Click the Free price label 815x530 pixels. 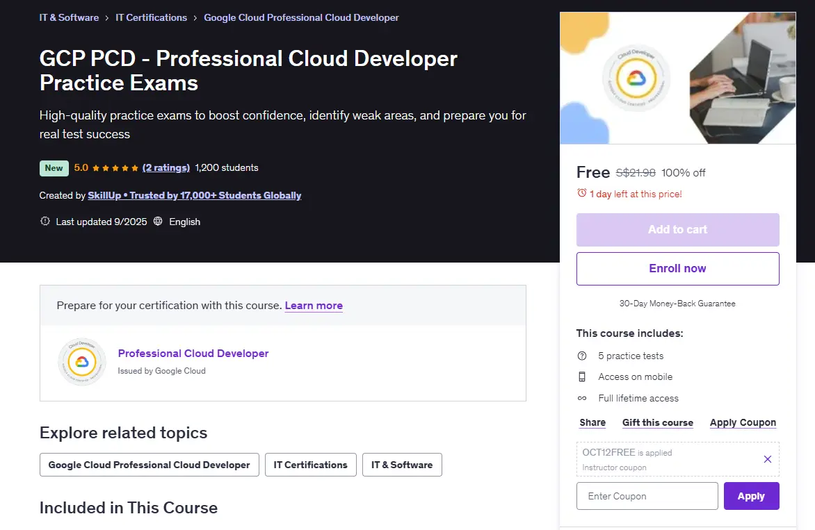pyautogui.click(x=593, y=172)
